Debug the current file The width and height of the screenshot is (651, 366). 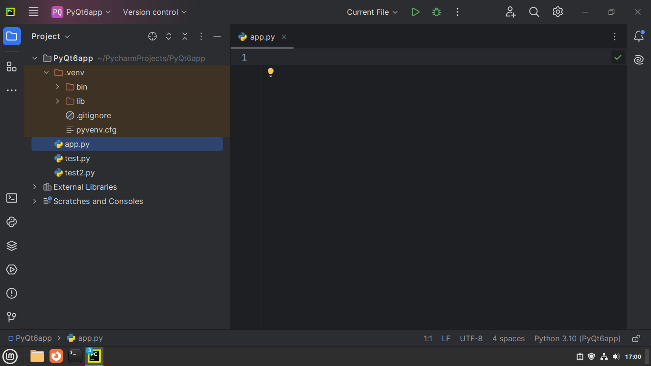point(437,12)
